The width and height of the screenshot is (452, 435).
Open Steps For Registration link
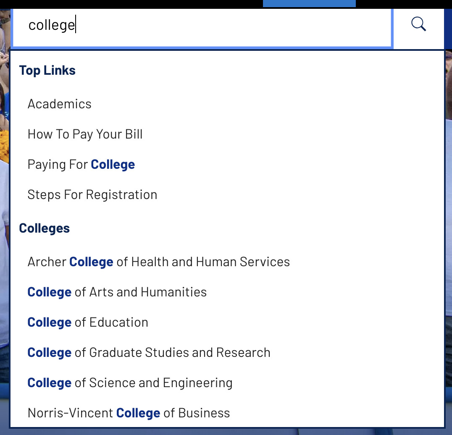click(92, 195)
